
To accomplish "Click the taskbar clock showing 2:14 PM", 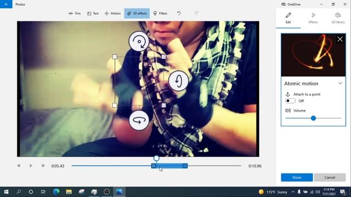I will (329, 192).
